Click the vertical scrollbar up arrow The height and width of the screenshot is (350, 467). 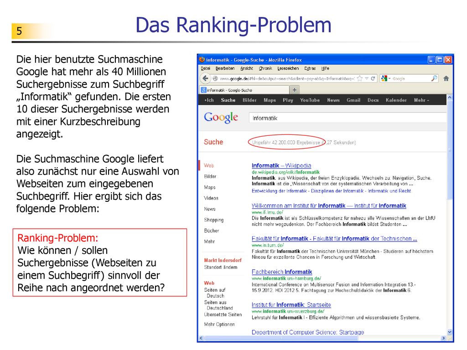tap(449, 98)
